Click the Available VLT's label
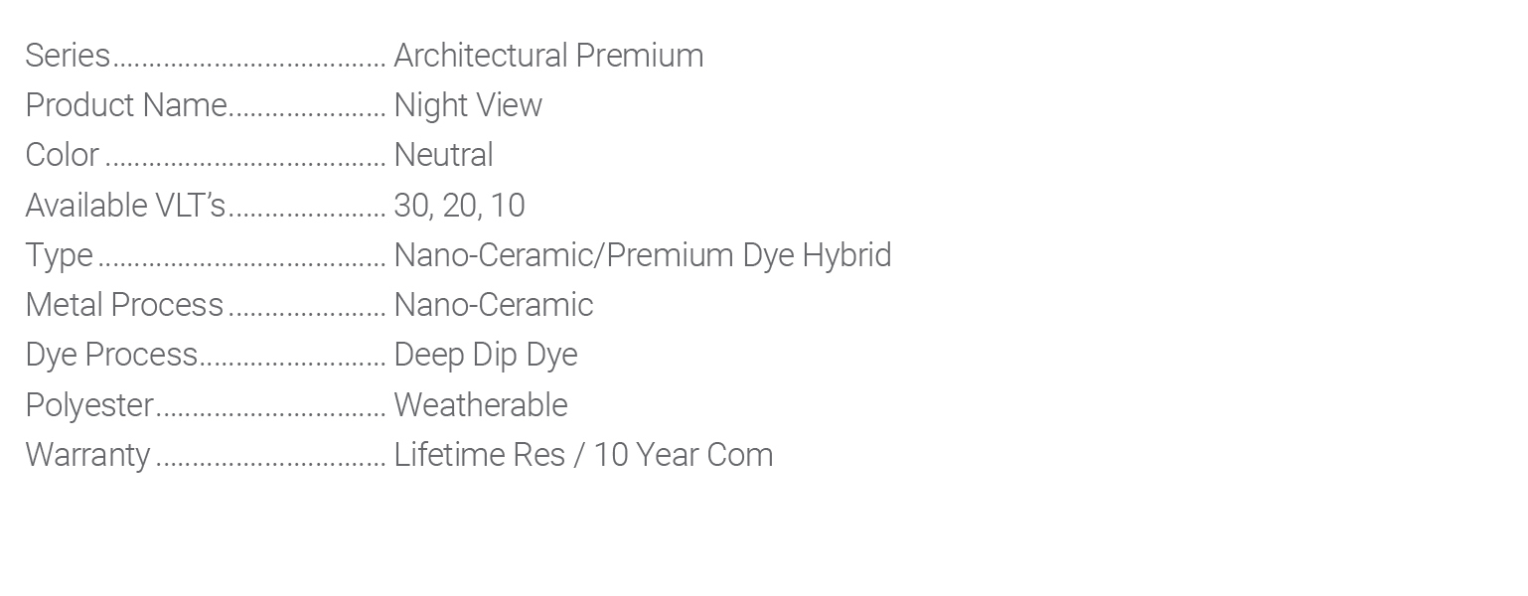The image size is (1528, 596). [126, 206]
